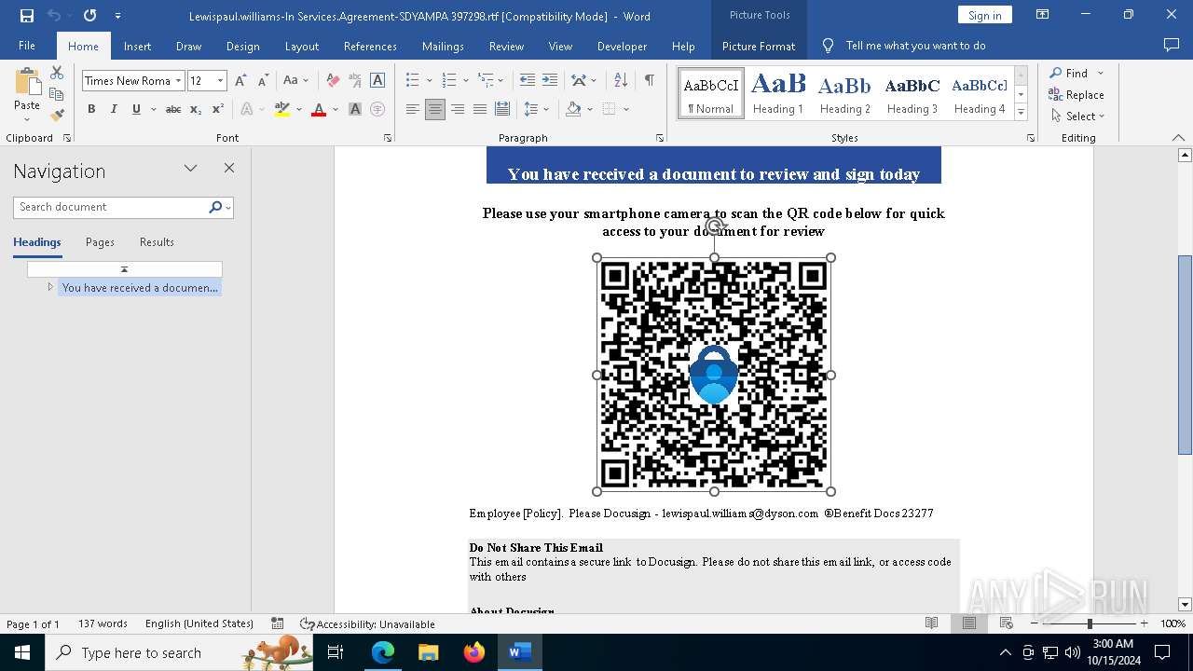The height and width of the screenshot is (671, 1193).
Task: Click the Sign in button
Action: (x=984, y=15)
